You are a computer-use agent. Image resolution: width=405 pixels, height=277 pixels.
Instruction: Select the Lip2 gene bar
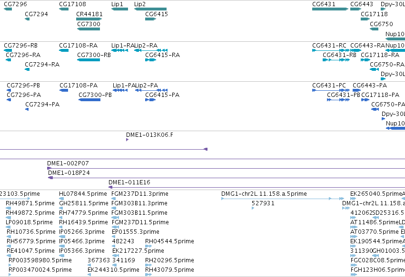150,9
